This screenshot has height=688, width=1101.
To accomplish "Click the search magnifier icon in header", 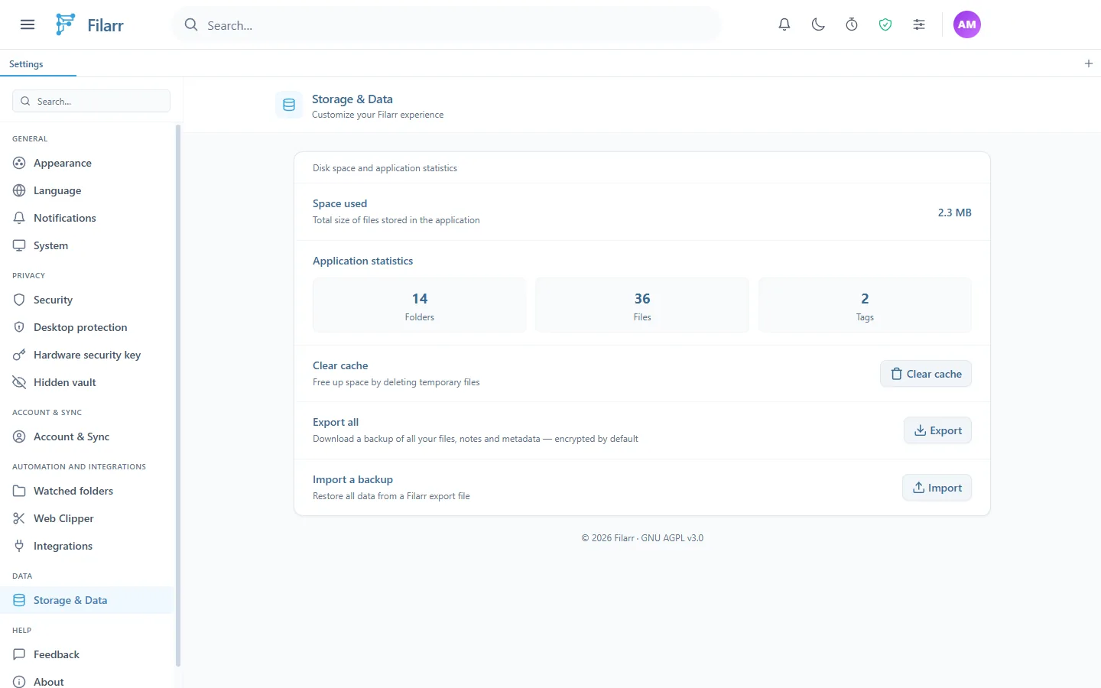I will tap(191, 25).
